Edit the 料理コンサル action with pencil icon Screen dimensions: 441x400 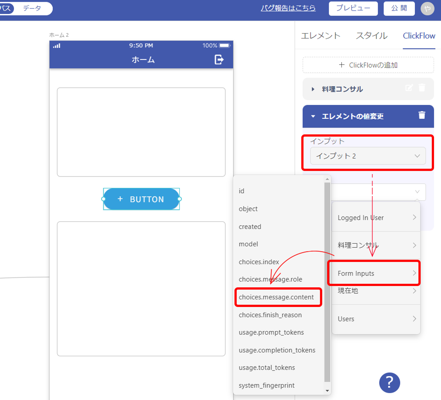[409, 88]
